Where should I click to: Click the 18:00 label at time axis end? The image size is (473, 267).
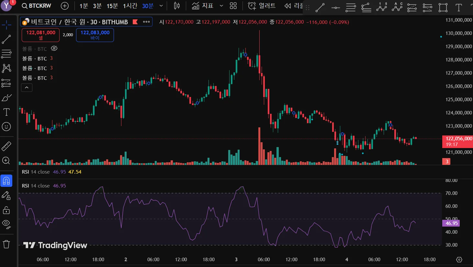[x=430, y=260]
